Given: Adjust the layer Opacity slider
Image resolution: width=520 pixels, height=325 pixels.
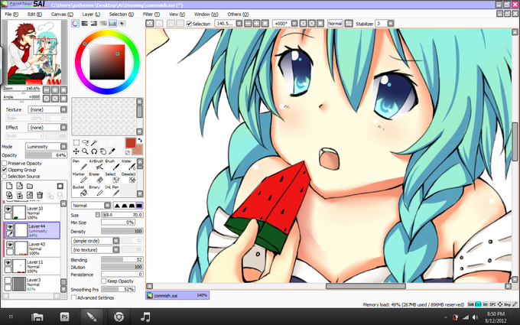Looking at the screenshot, I should (46, 155).
